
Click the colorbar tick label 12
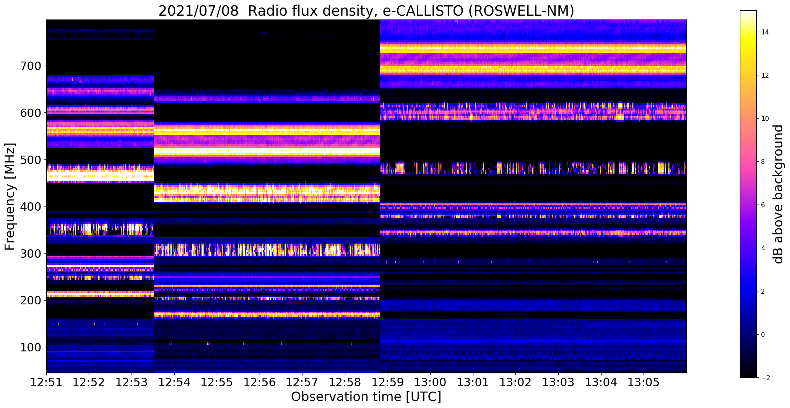(x=765, y=75)
